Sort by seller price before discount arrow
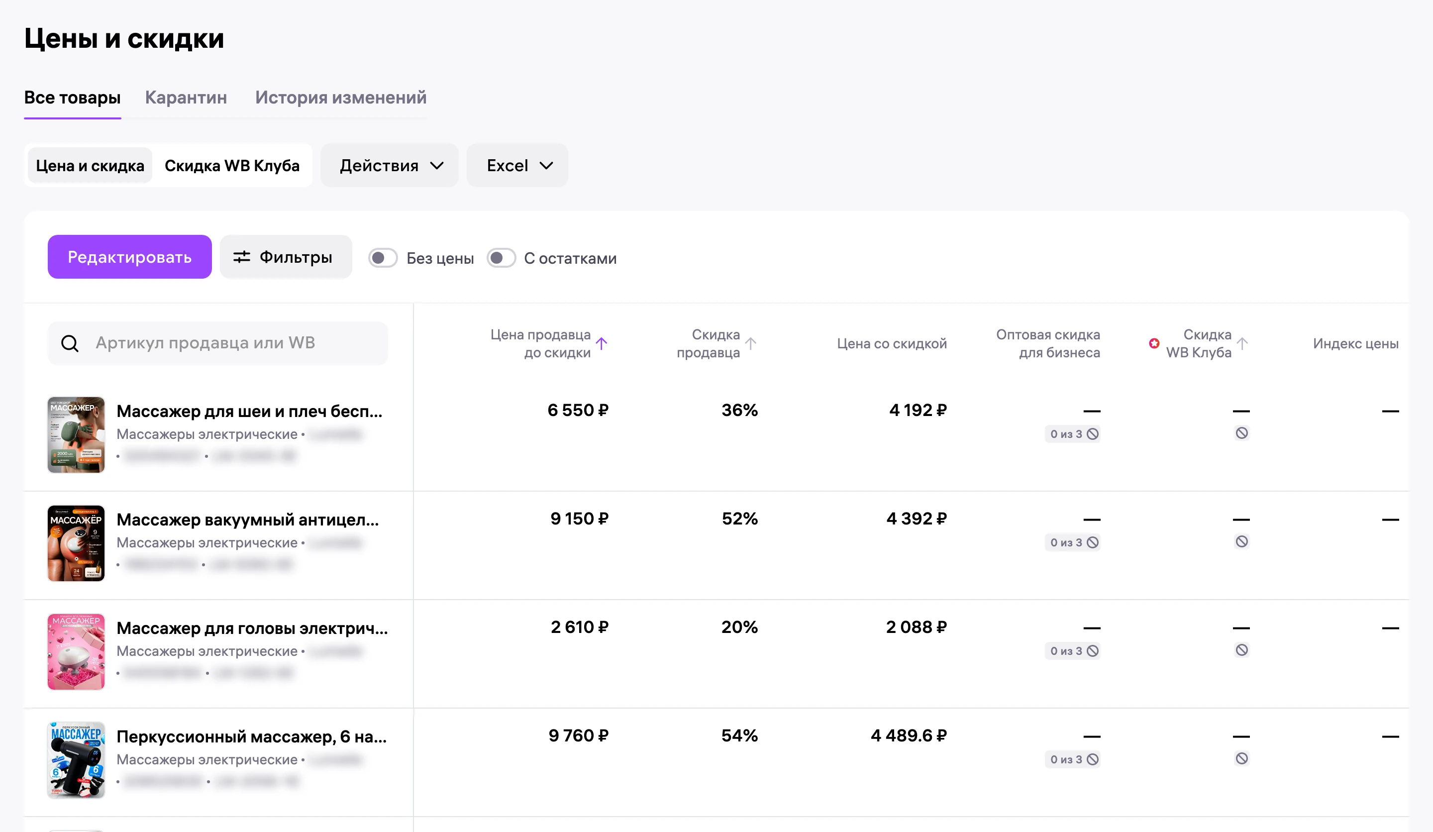This screenshot has height=832, width=1433. click(x=602, y=343)
